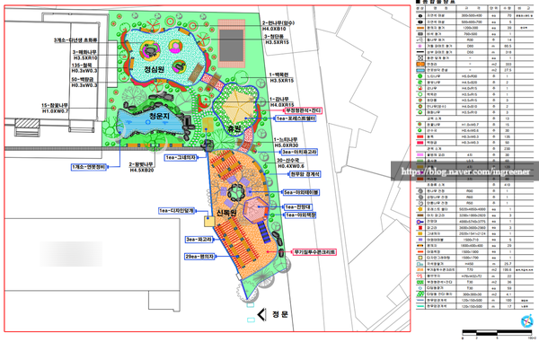Screen dimensions: 539x342
Task: Click the '2-왕벚나무 H4.5XB20' plant label
Action: 141,167
